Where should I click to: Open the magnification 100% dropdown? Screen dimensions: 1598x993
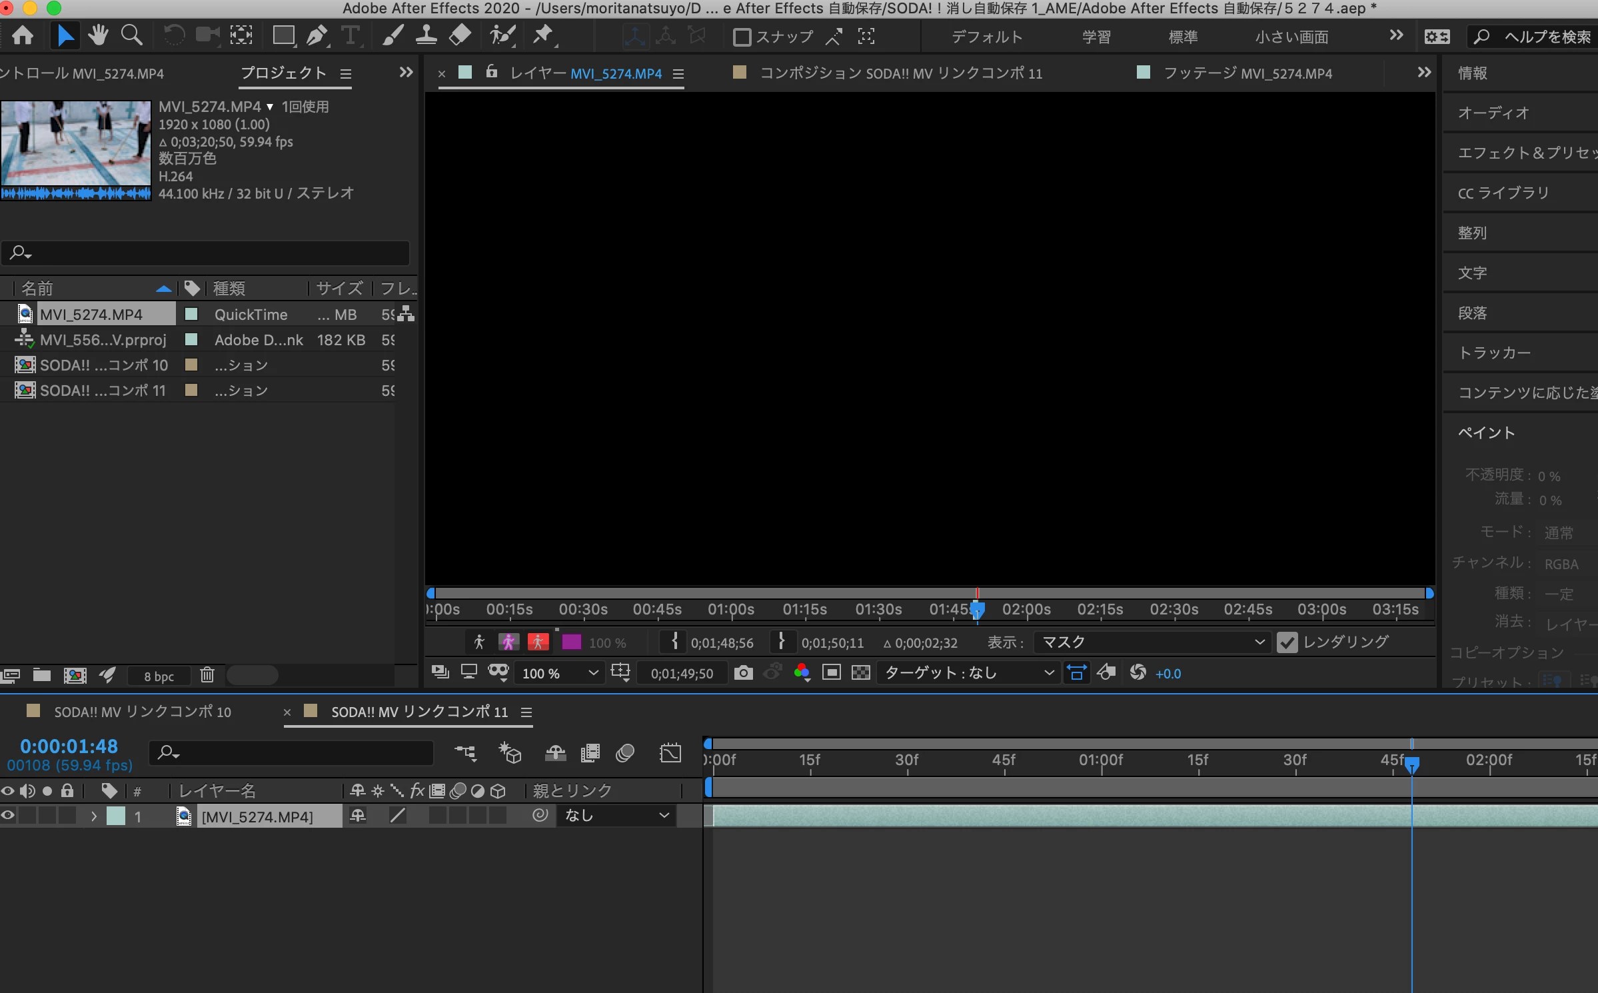560,673
